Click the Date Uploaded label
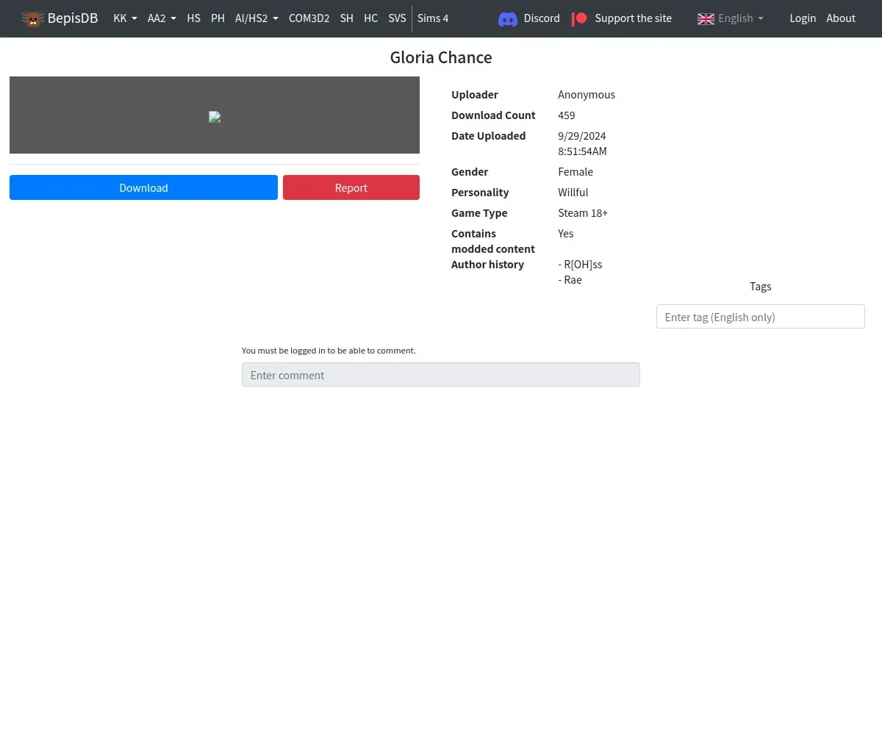Screen dimensions: 882x735 (489, 136)
